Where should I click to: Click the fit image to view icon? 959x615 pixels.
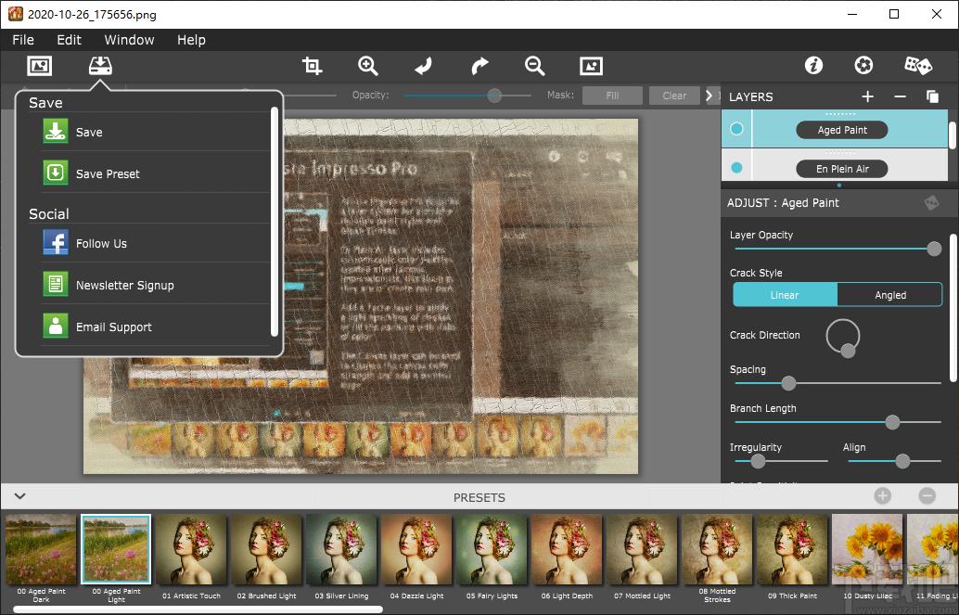[591, 66]
